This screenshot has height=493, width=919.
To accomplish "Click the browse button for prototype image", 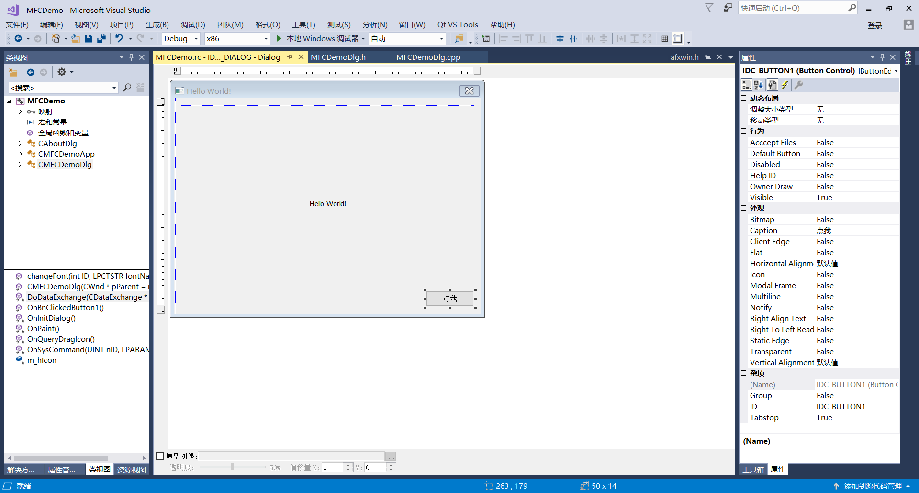I will (x=391, y=456).
